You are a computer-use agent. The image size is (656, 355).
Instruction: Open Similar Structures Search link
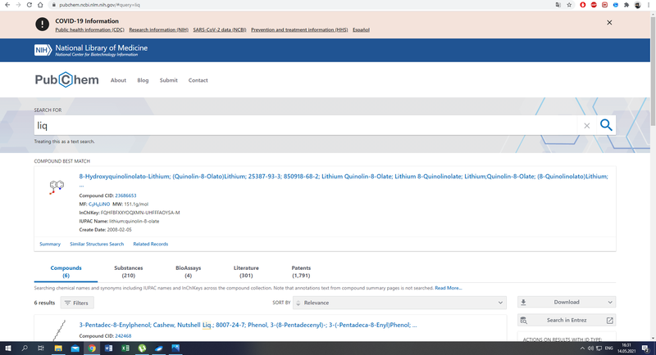[97, 244]
